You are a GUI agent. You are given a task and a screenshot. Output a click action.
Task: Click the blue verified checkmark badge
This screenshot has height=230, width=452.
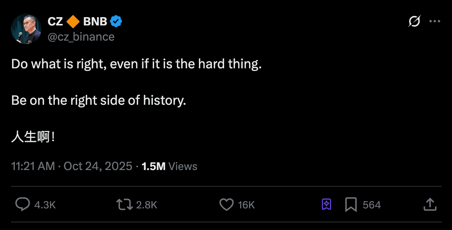point(116,22)
